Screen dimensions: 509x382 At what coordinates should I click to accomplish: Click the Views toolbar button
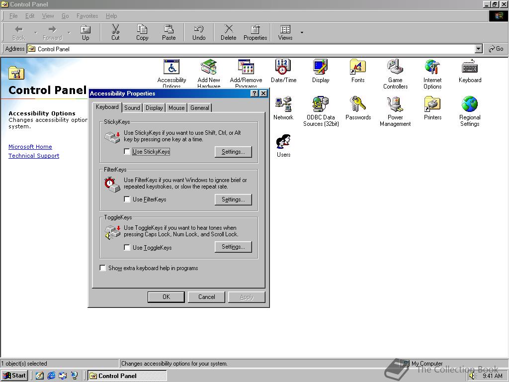tap(285, 32)
